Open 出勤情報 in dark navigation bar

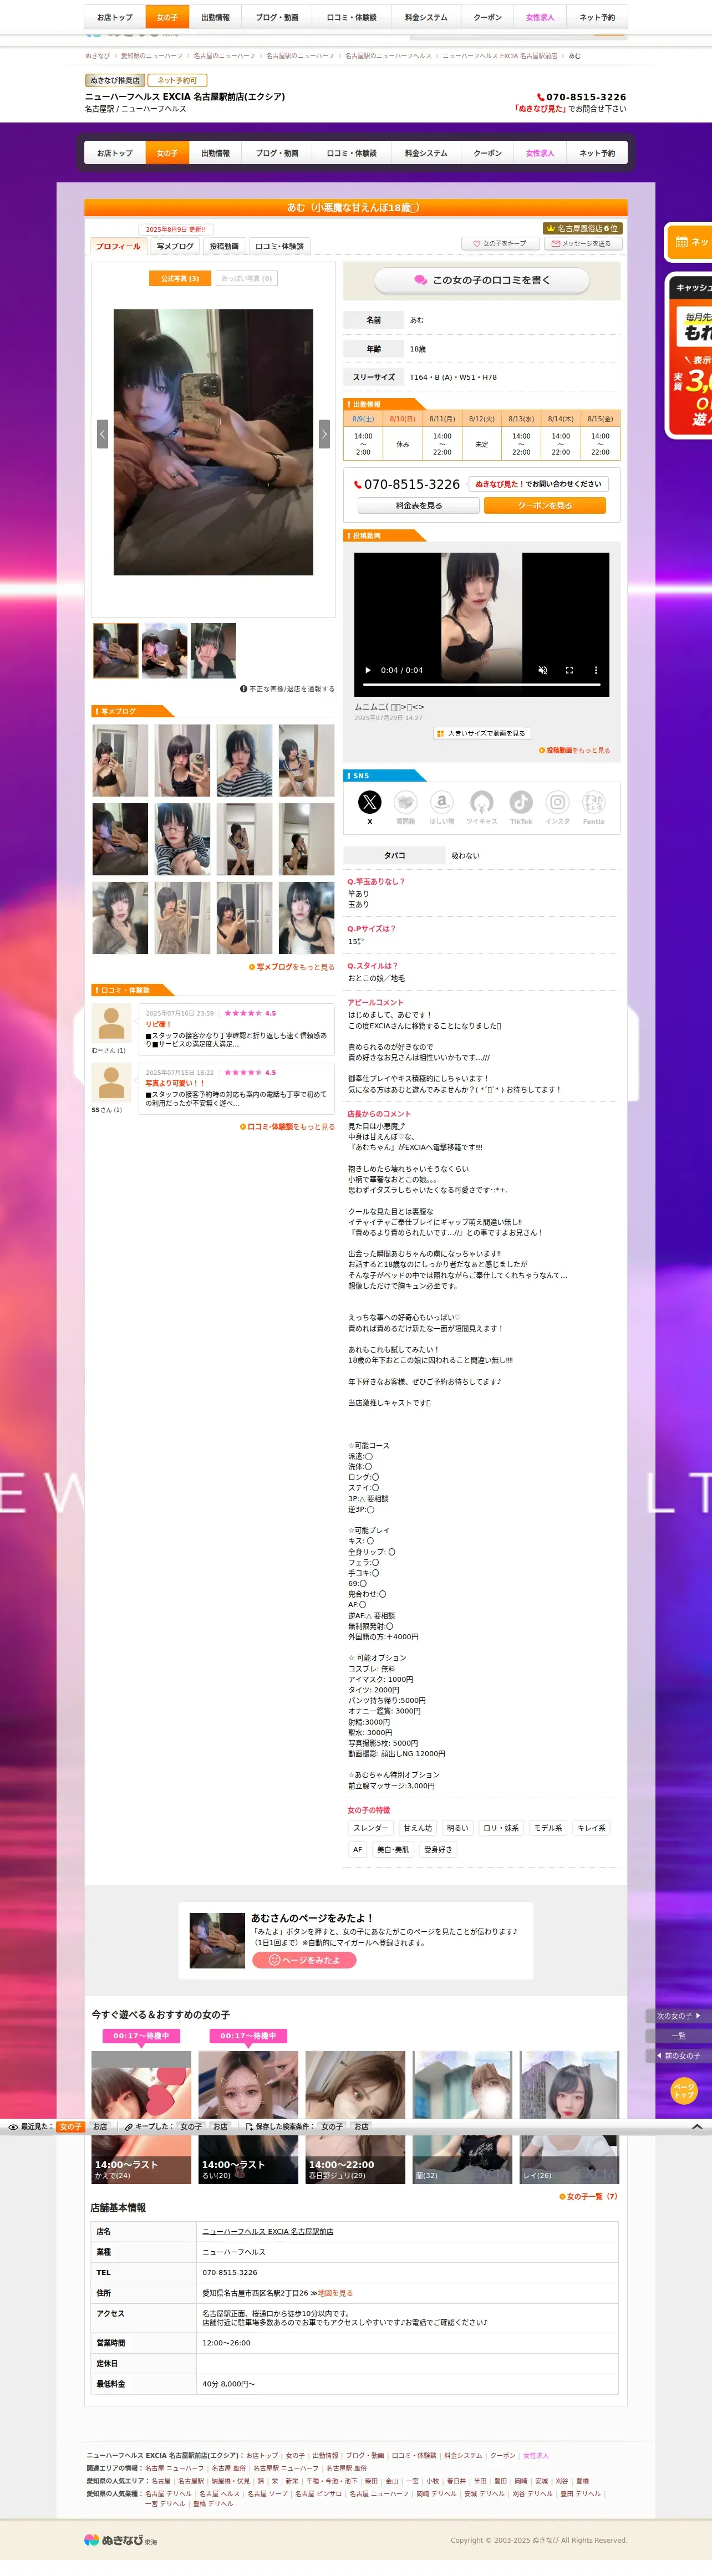215,153
